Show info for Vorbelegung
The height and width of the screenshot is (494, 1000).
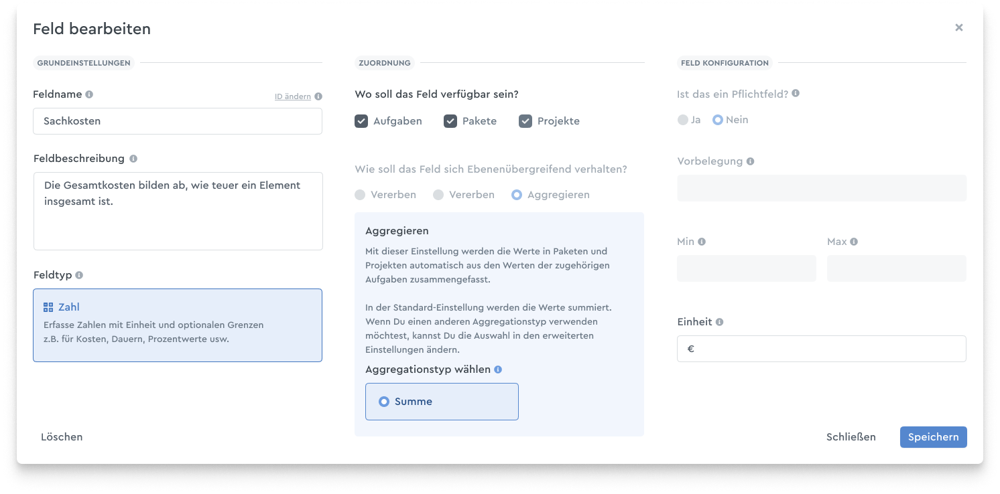750,161
